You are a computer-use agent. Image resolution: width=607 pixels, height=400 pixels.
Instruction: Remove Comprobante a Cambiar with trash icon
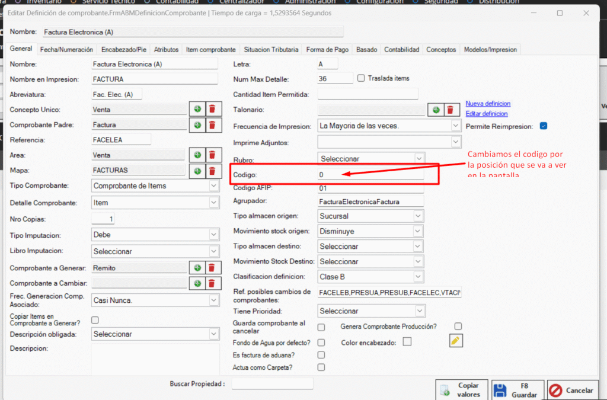pyautogui.click(x=212, y=283)
